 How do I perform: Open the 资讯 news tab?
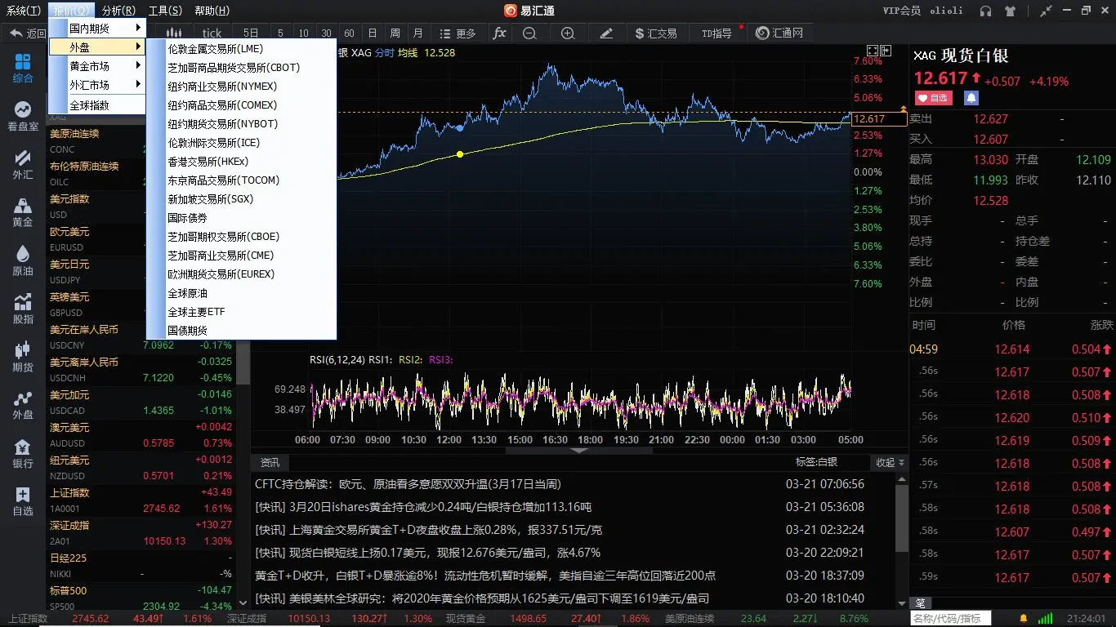tap(270, 462)
